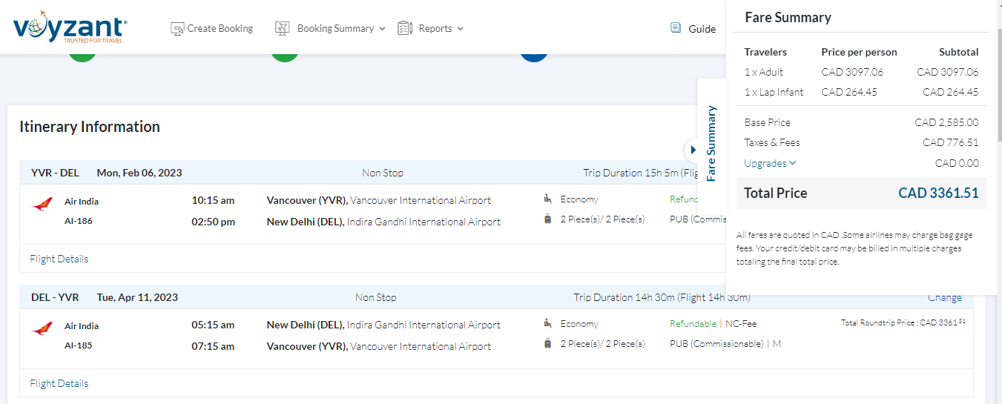1002x404 pixels.
Task: Click Change link for the DEL - YVR flight
Action: [944, 297]
